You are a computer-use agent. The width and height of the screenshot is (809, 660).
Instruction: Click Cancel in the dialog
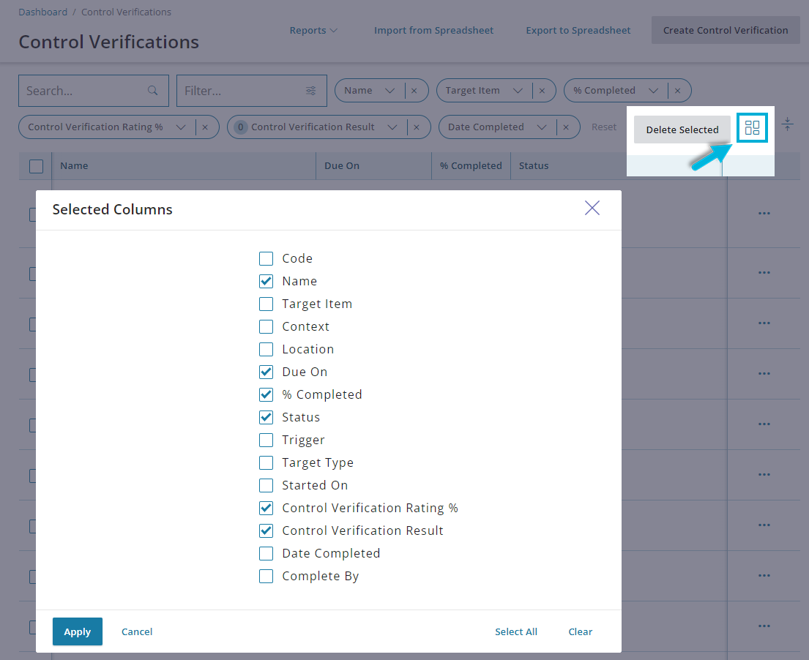(137, 631)
